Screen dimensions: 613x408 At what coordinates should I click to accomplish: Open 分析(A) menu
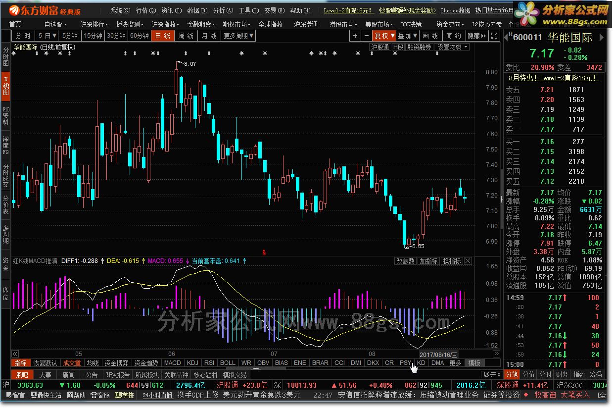point(223,10)
